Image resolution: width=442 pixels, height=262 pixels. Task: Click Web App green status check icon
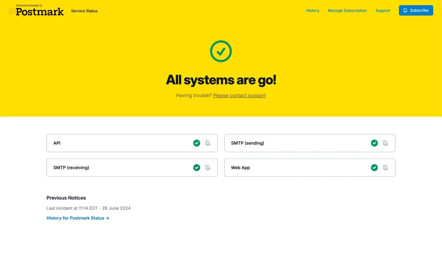point(374,168)
